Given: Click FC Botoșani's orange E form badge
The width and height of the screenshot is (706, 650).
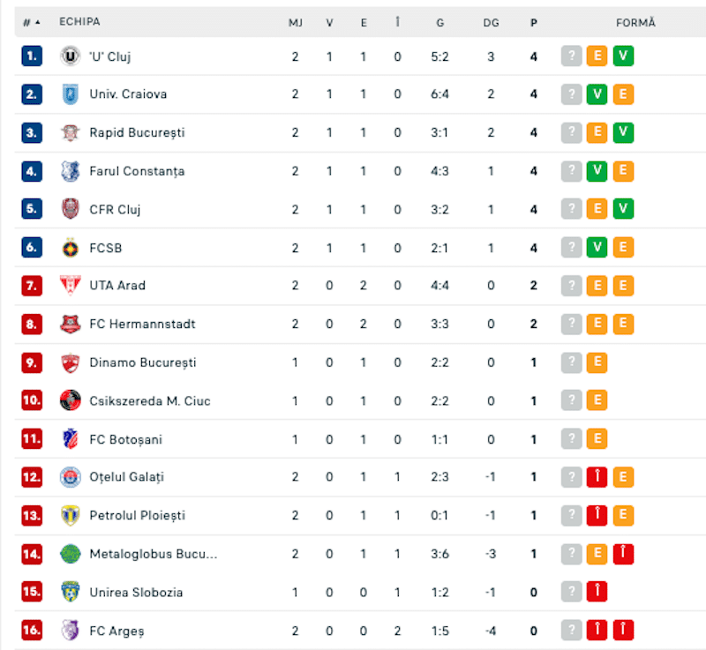Looking at the screenshot, I should point(597,439).
